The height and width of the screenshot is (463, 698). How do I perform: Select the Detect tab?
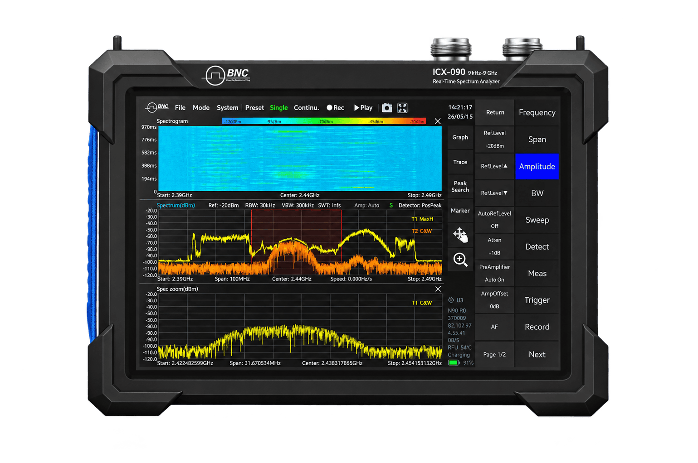point(537,246)
